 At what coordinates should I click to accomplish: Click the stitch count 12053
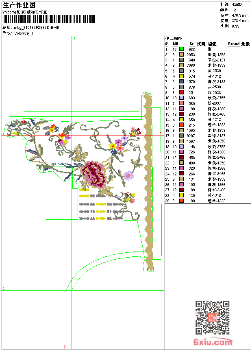(190, 55)
